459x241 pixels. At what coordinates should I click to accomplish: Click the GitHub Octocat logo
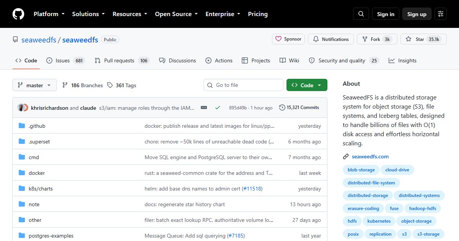pyautogui.click(x=18, y=14)
